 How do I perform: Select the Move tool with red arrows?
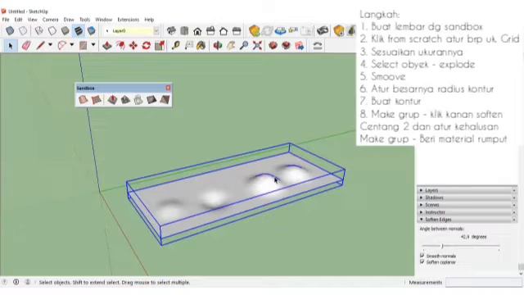click(x=133, y=46)
